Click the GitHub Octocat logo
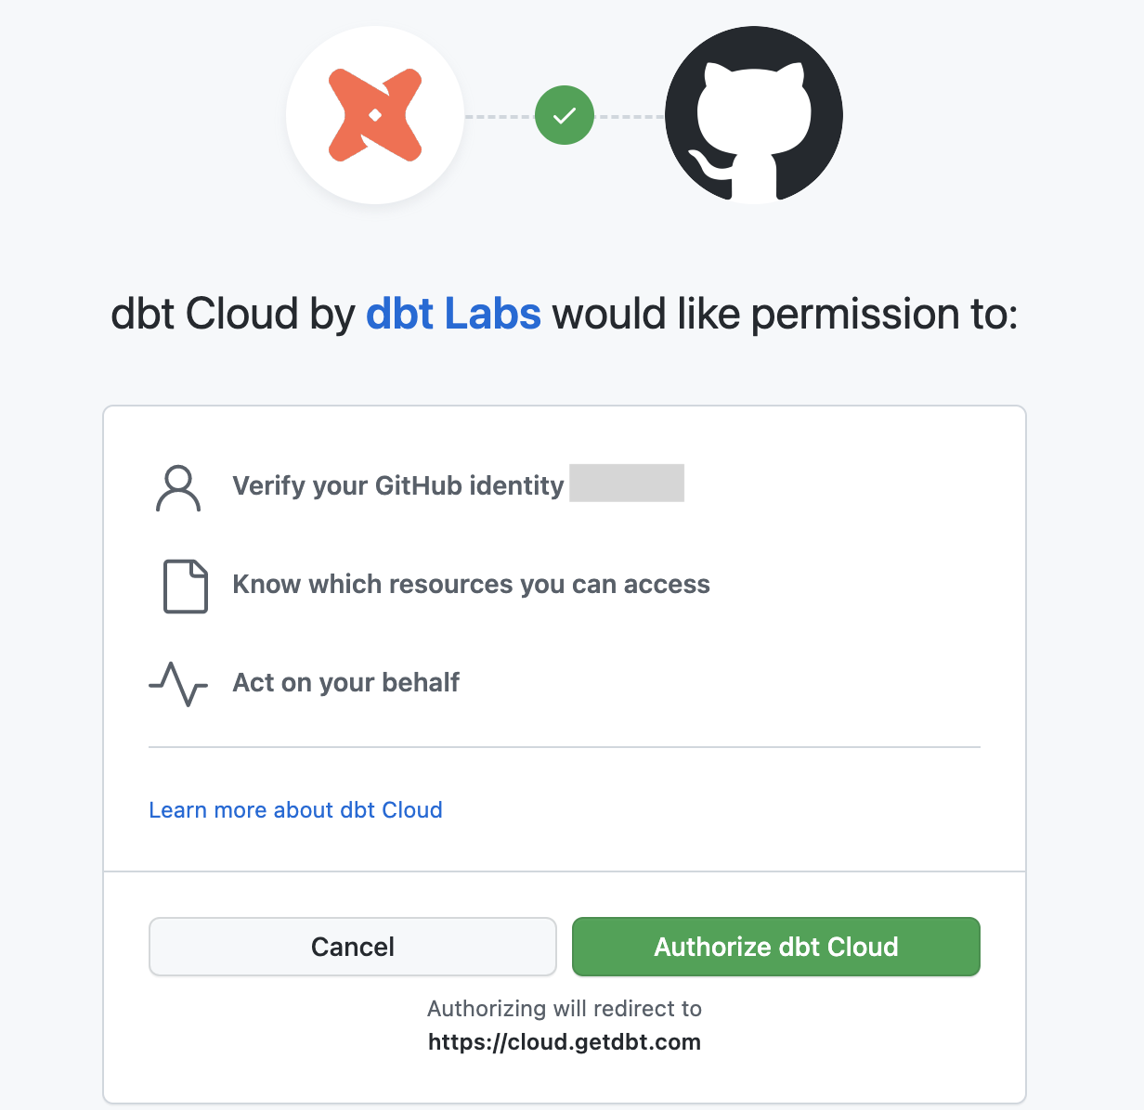The image size is (1144, 1110). [x=754, y=115]
